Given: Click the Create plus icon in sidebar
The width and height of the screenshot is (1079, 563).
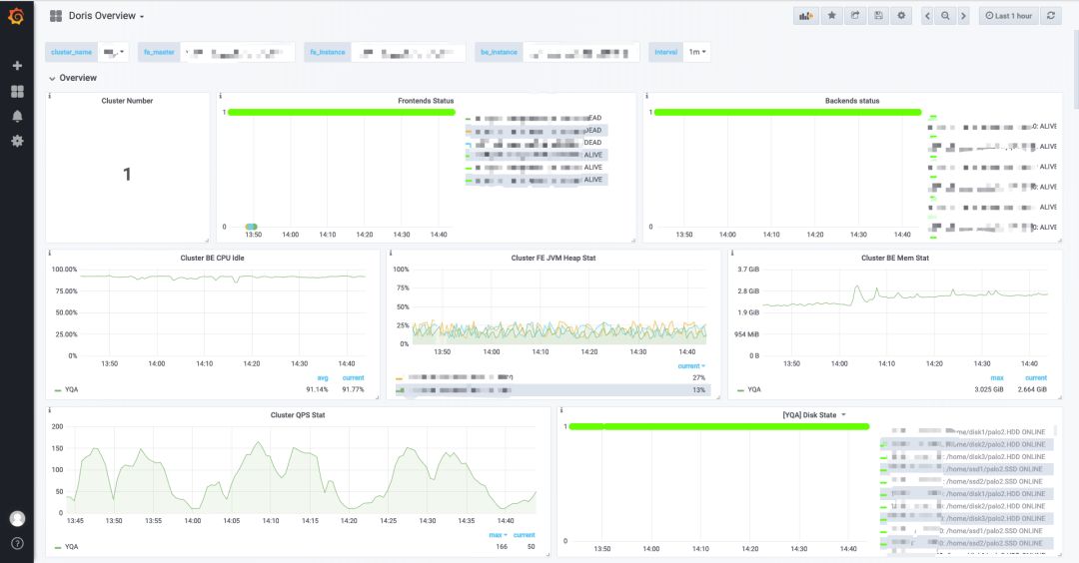Looking at the screenshot, I should [x=17, y=65].
